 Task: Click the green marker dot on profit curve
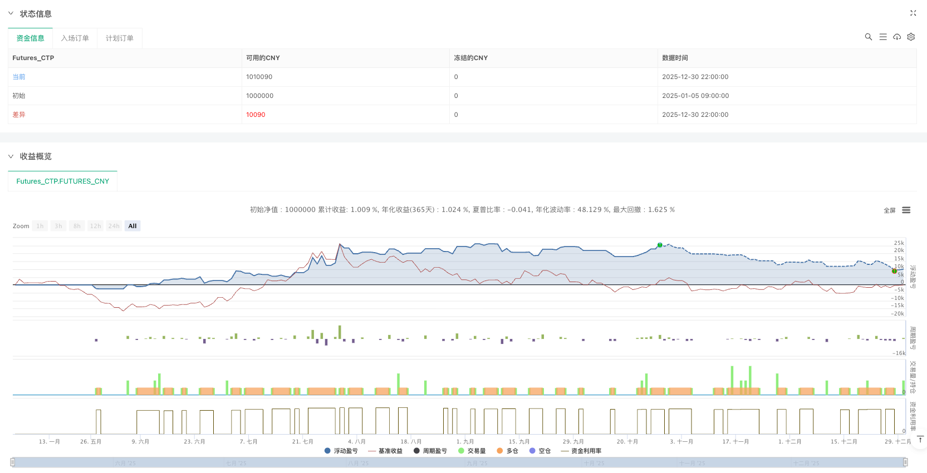point(660,245)
